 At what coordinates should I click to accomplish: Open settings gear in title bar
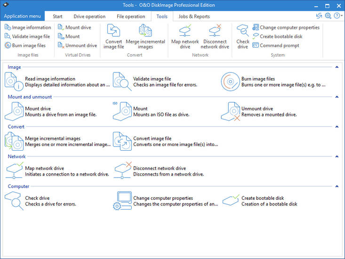[x=328, y=16]
